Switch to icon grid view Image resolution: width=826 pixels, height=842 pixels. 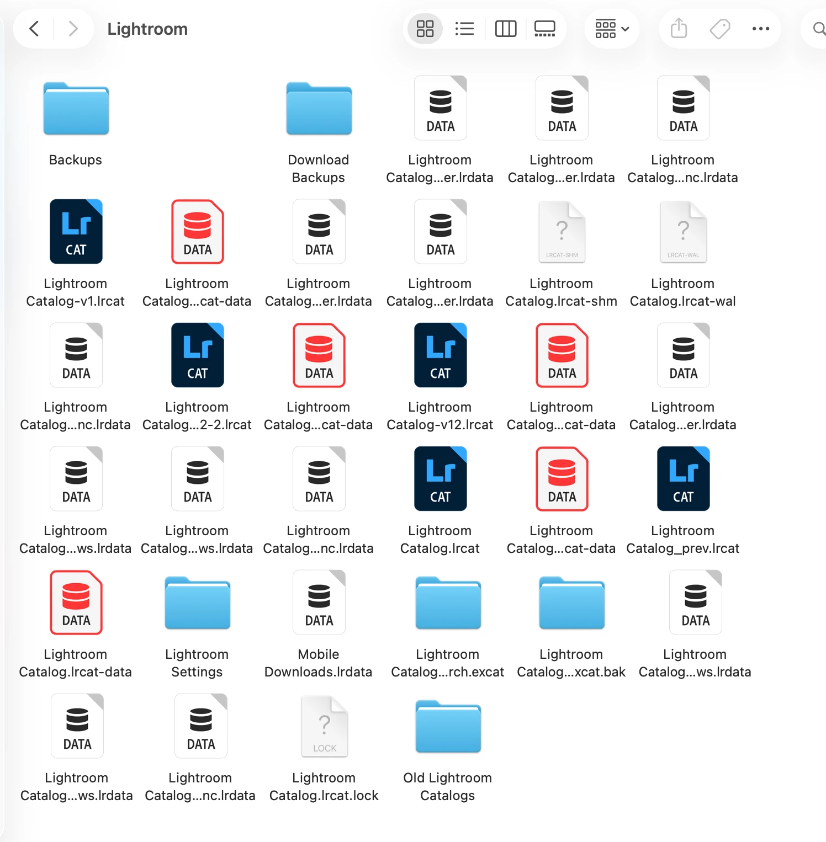click(x=425, y=29)
